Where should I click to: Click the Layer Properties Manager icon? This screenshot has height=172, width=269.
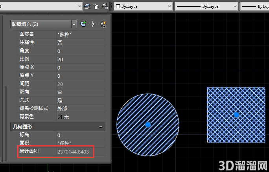tap(87, 6)
